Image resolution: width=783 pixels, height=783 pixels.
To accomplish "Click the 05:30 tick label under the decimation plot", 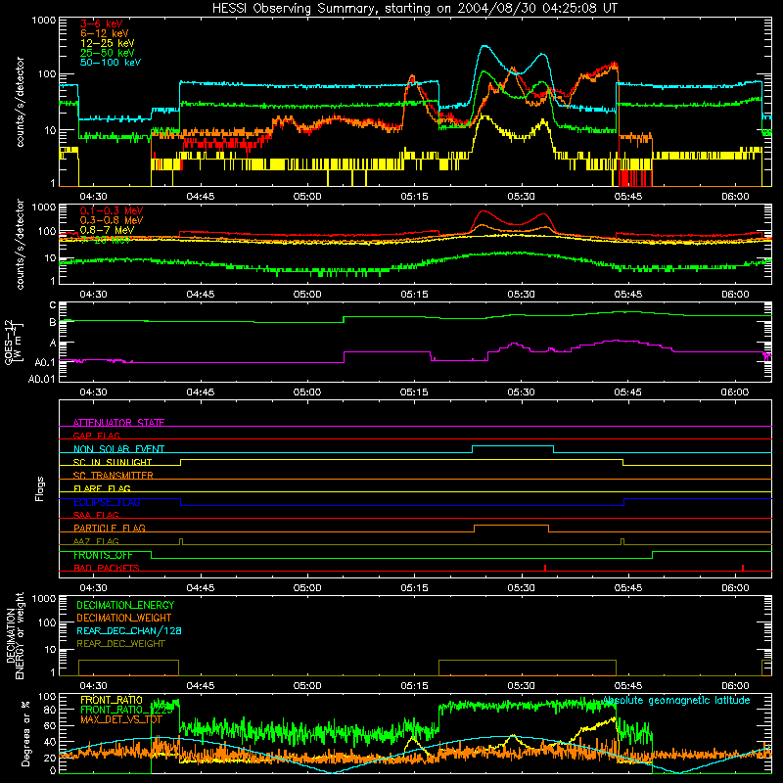I will [x=522, y=686].
